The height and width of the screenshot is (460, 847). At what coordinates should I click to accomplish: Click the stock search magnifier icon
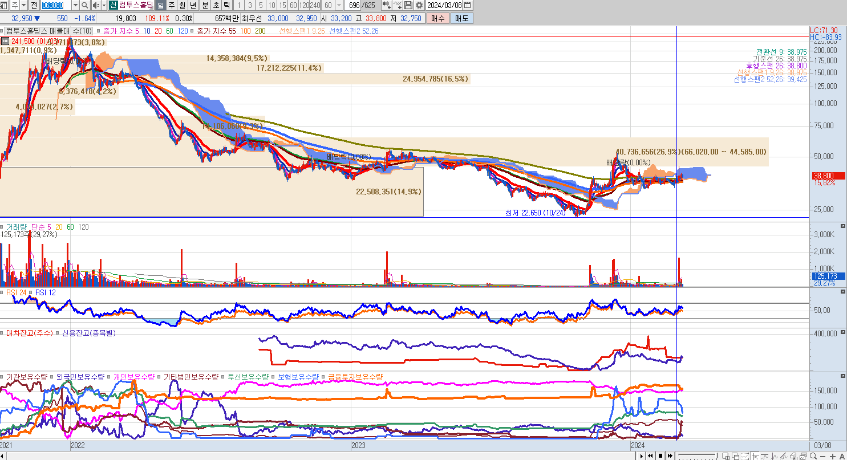point(85,5)
